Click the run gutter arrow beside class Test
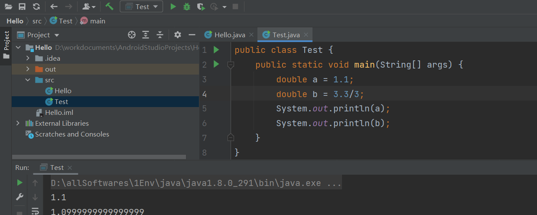The image size is (537, 215). click(x=216, y=50)
